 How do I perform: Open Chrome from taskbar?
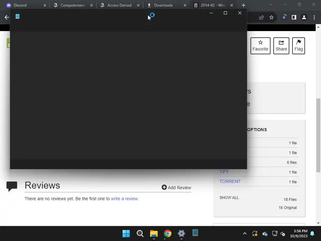click(x=168, y=233)
